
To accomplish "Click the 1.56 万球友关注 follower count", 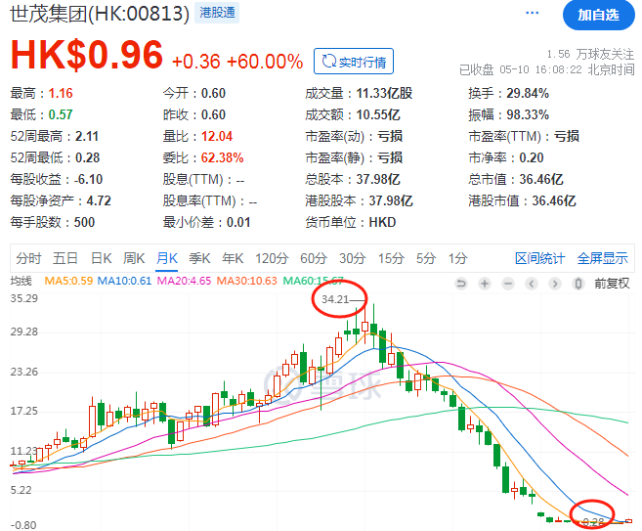I will point(590,54).
